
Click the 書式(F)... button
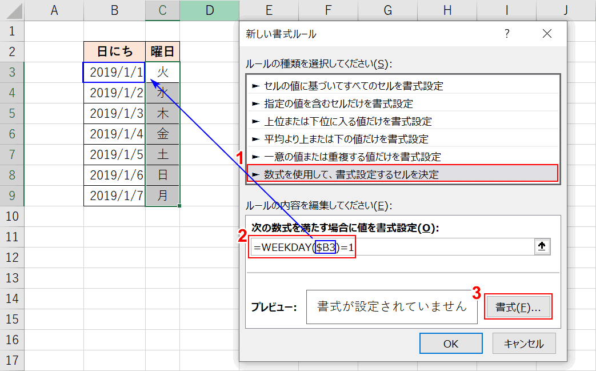pos(518,307)
